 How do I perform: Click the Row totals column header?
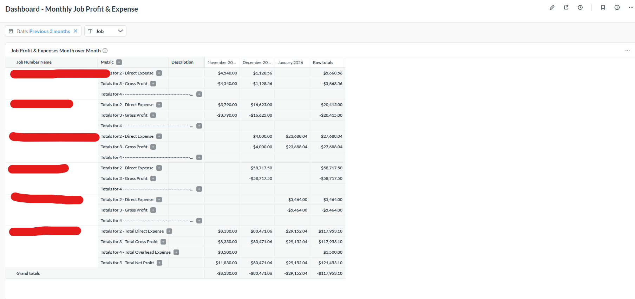[323, 63]
